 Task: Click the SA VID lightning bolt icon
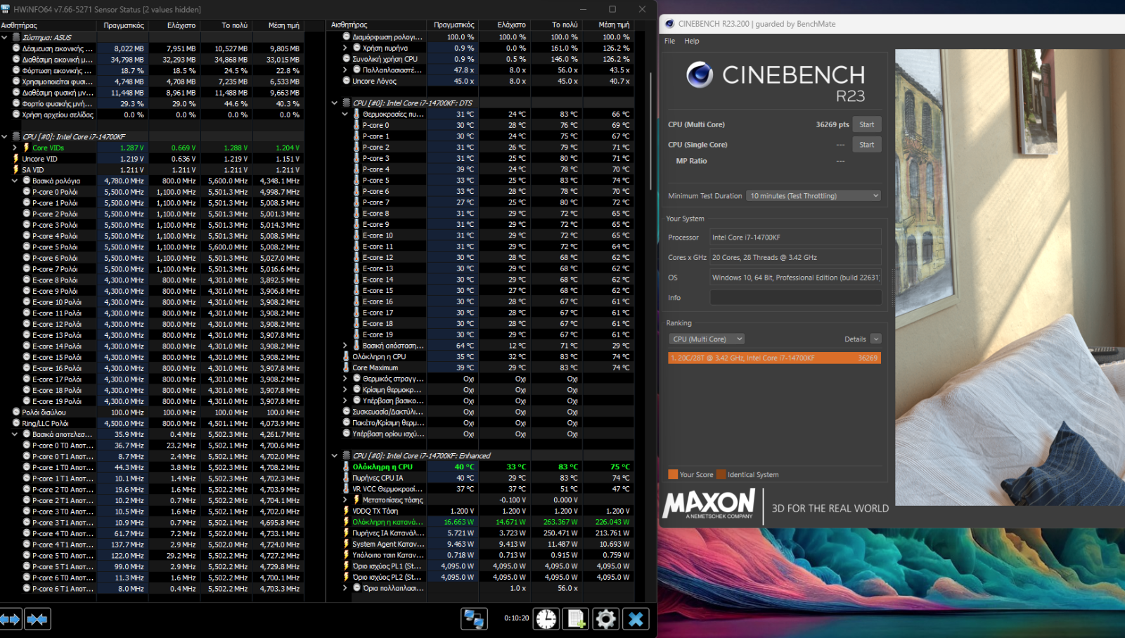pos(15,169)
